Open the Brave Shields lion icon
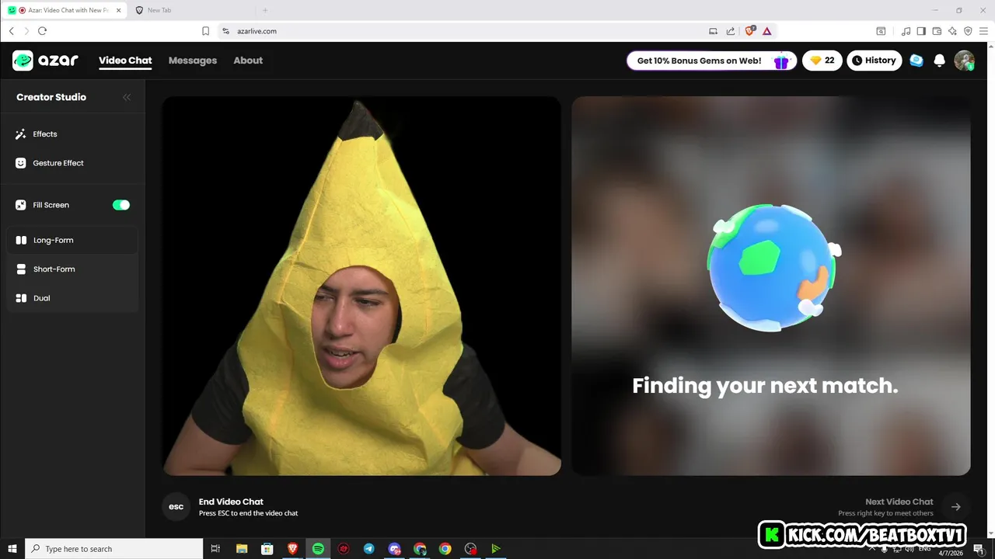Image resolution: width=995 pixels, height=559 pixels. click(x=750, y=31)
